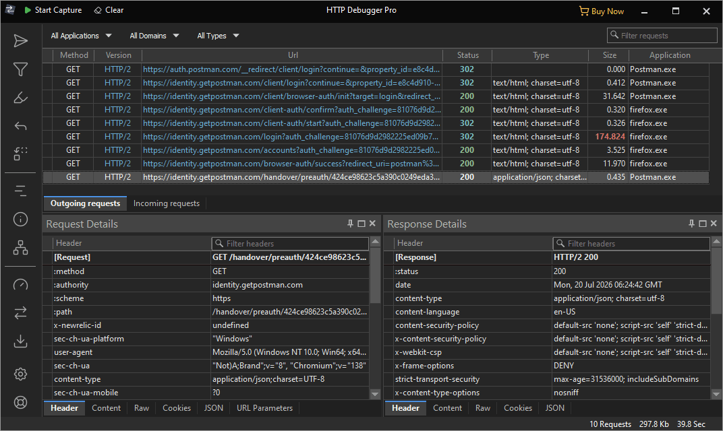Sort requests by the Application column header
Viewport: 723px width, 431px height.
click(670, 55)
